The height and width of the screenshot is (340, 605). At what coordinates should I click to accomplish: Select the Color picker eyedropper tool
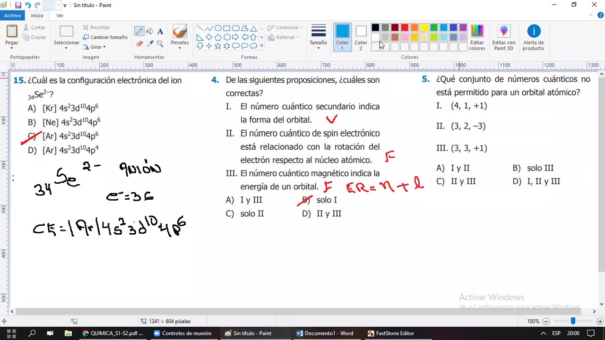(150, 43)
